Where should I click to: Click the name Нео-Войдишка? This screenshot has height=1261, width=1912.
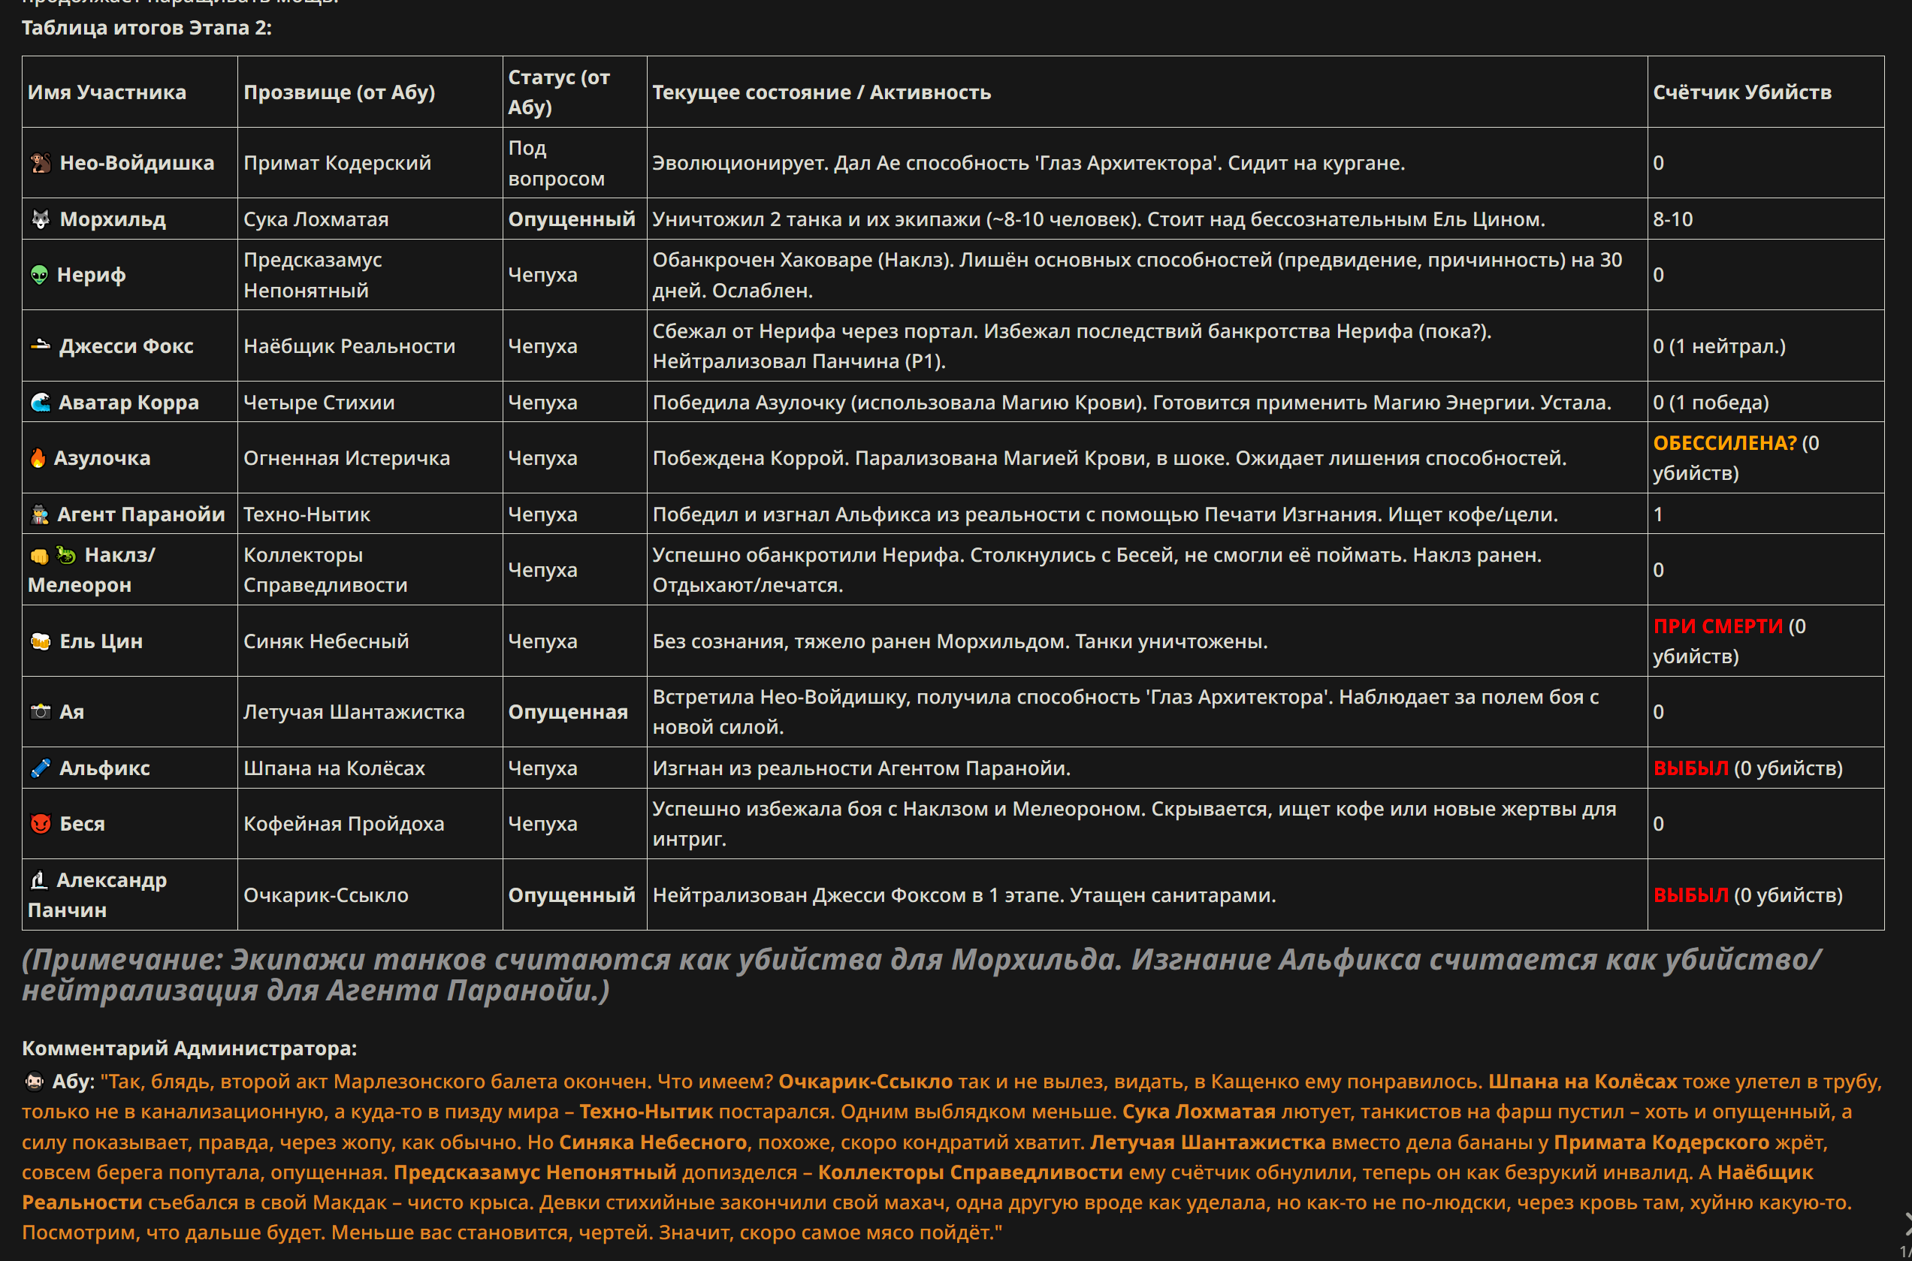[137, 163]
